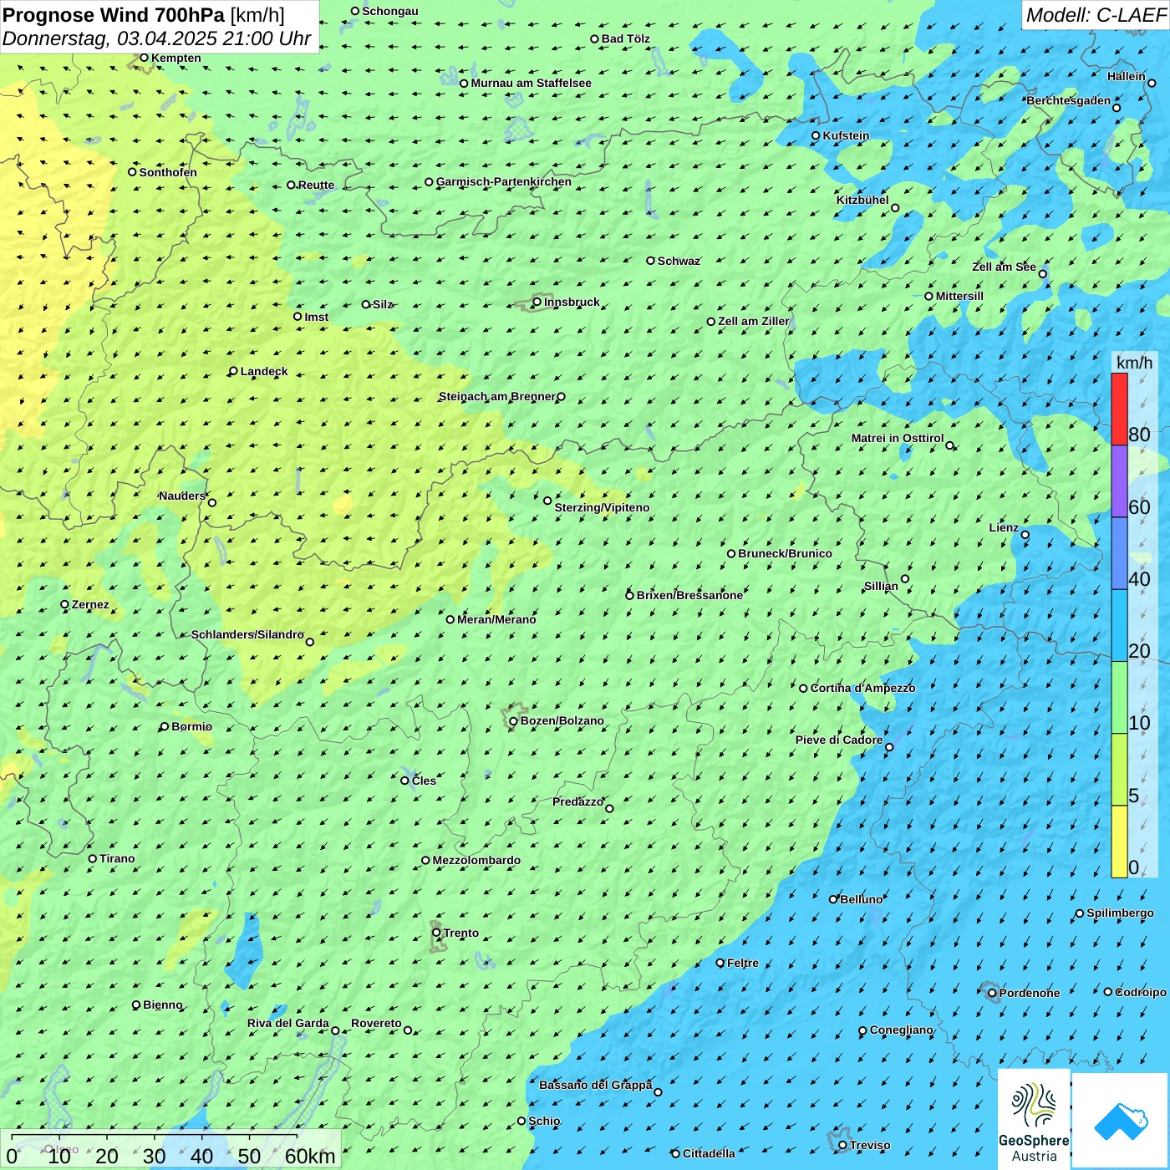Select the Reutte label

(316, 185)
